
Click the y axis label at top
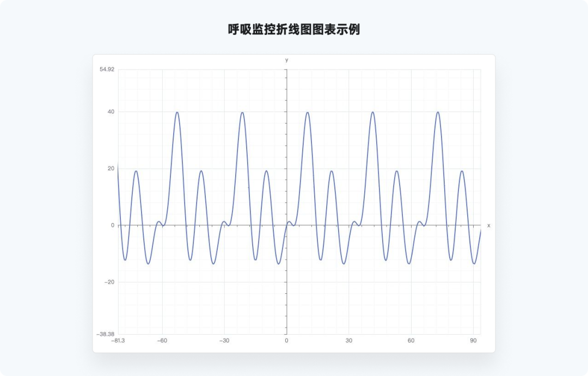pos(287,60)
